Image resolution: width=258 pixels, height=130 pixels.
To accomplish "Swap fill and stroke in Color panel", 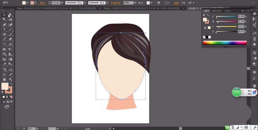I will click(x=208, y=15).
